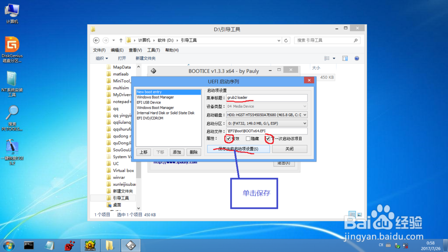Click the search magnifier in Explorer
448x252 pixels.
click(x=356, y=40)
